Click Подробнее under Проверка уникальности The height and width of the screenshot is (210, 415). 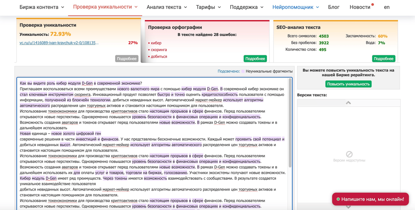coord(127,59)
